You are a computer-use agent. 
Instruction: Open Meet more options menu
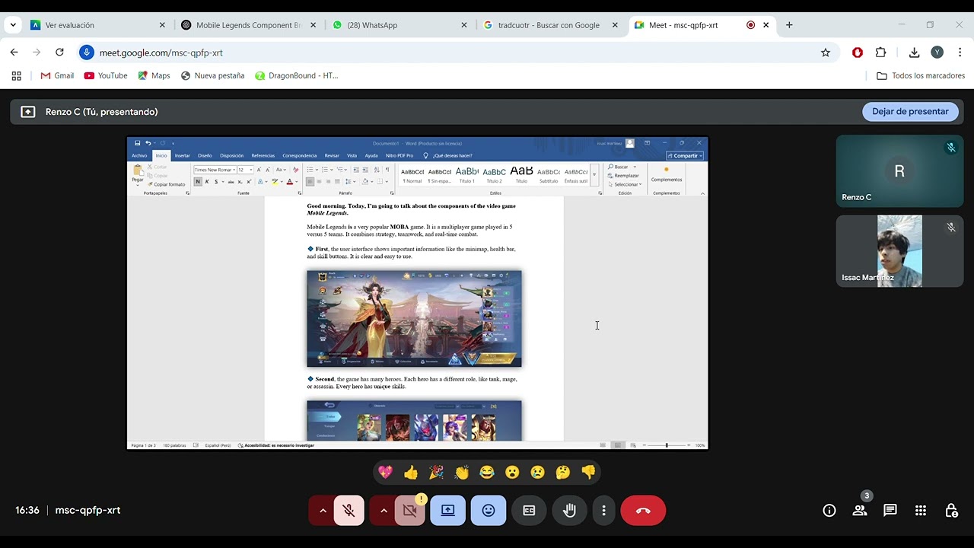click(603, 511)
